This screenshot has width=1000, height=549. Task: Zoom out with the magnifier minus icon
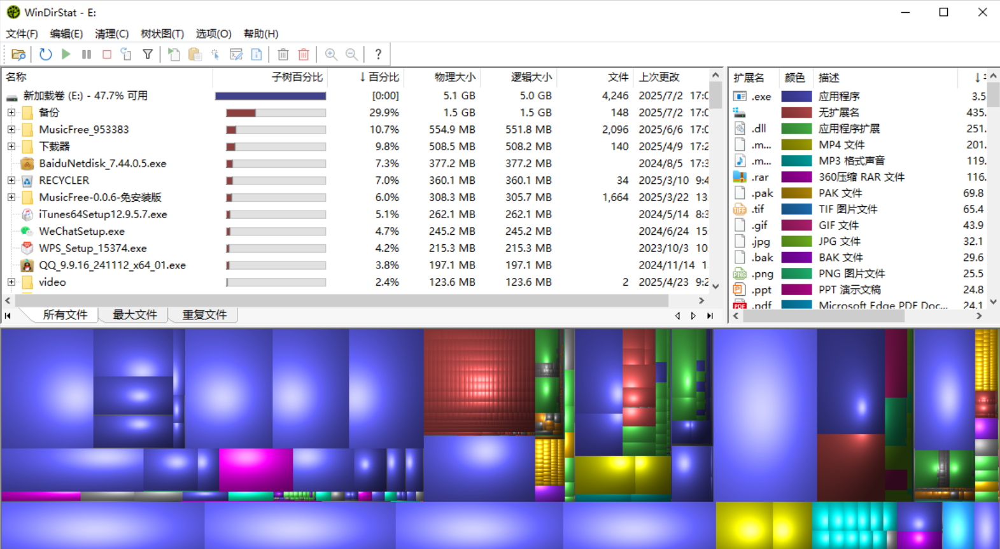click(x=351, y=55)
